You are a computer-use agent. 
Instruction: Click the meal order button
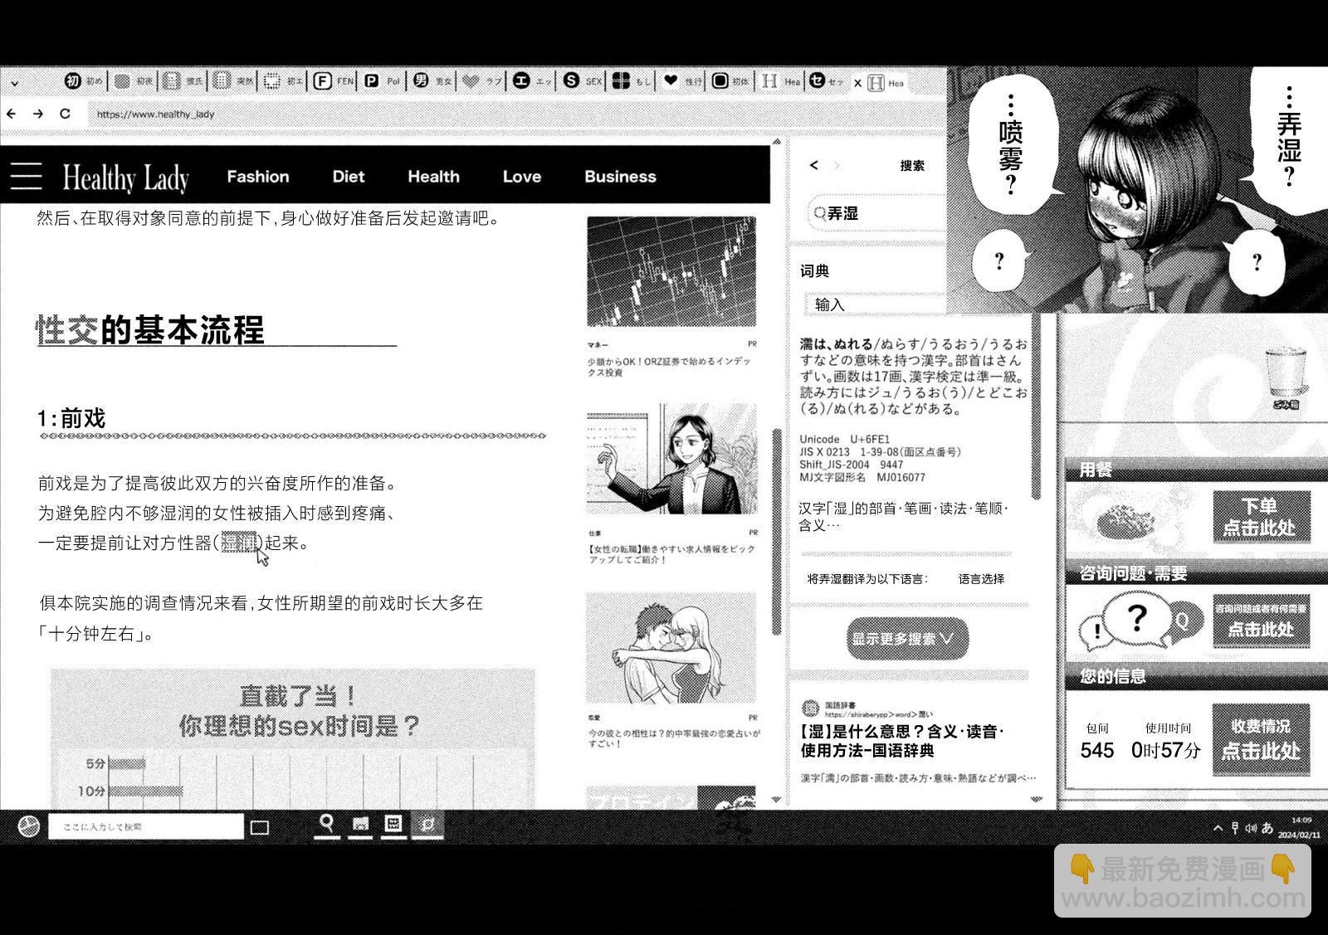coord(1260,517)
